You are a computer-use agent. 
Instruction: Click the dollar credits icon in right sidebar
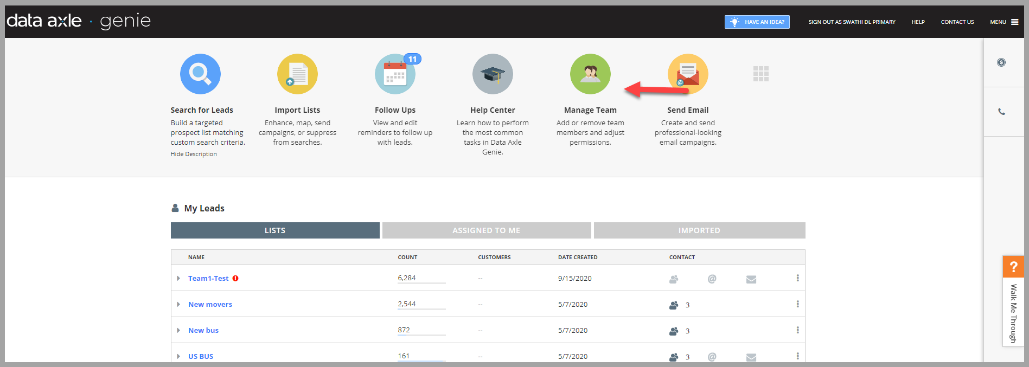pyautogui.click(x=1001, y=62)
